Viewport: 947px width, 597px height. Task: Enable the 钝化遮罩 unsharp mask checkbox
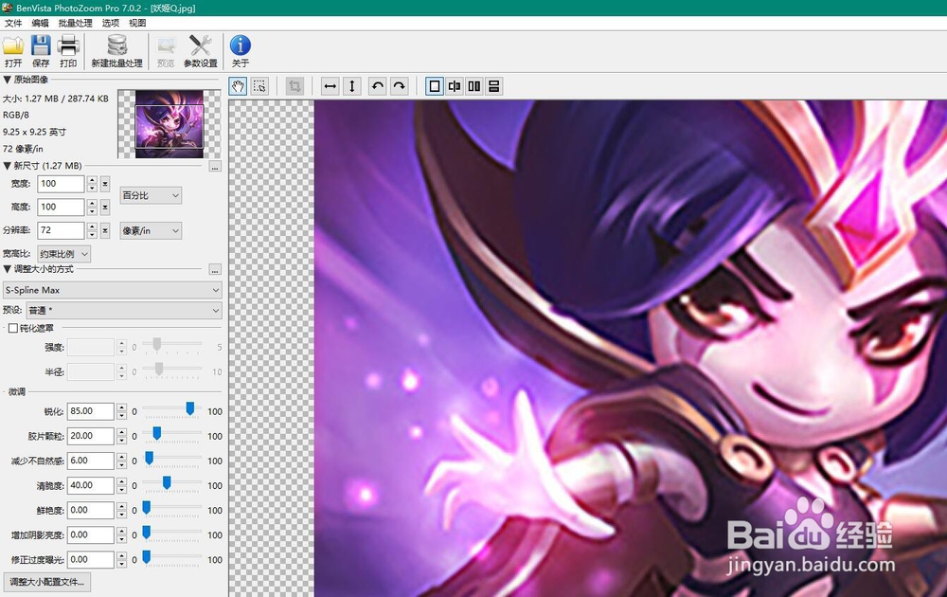(x=12, y=328)
